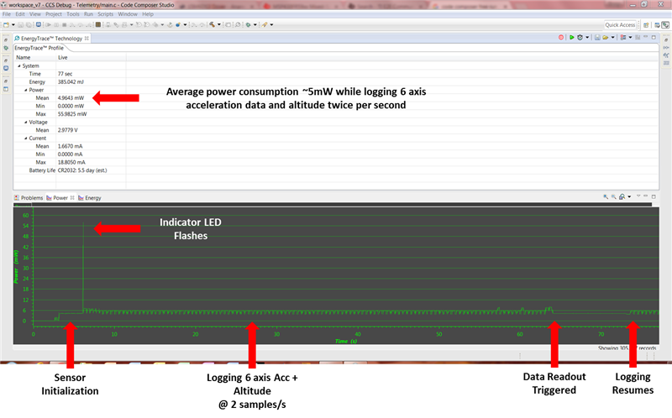
Task: Open the Project menu
Action: click(x=54, y=14)
